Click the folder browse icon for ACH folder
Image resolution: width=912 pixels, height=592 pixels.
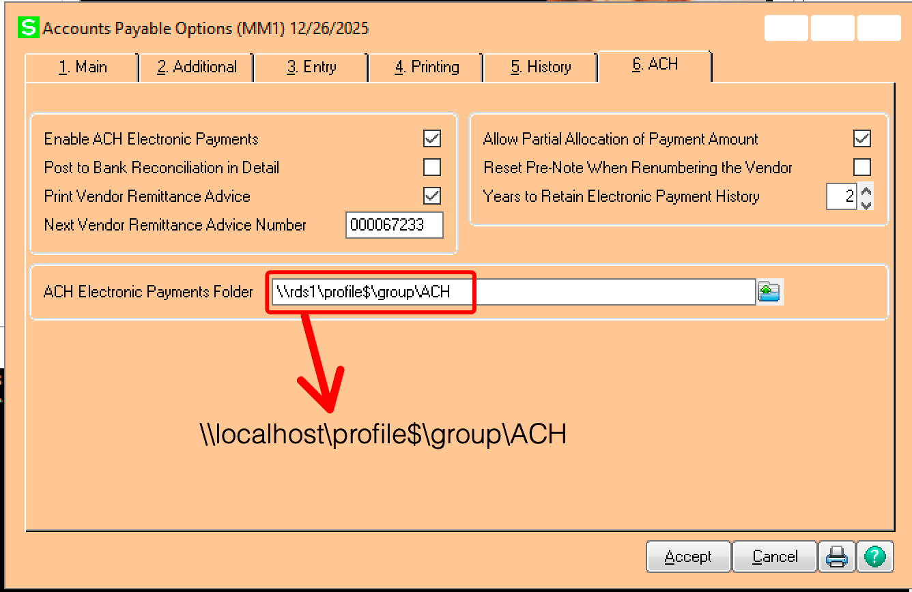769,292
